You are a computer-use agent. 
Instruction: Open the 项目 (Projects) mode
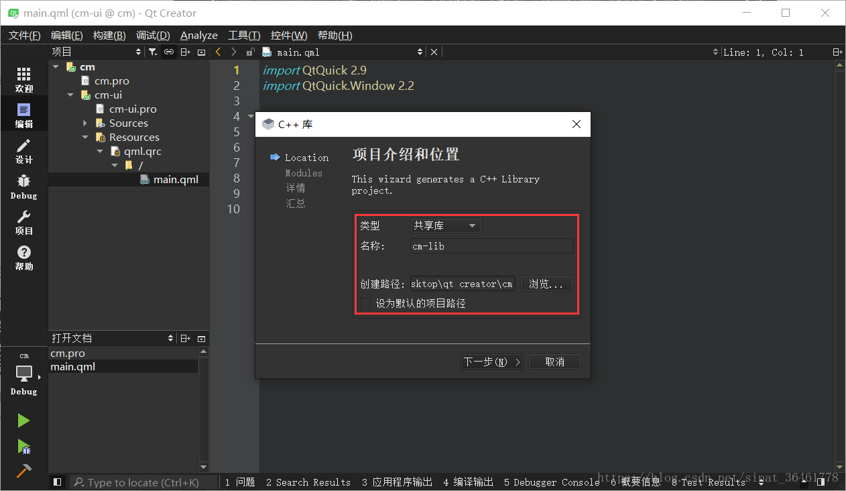click(24, 222)
